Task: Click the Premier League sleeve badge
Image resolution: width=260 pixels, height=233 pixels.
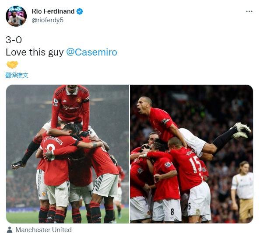Action: tap(56, 101)
